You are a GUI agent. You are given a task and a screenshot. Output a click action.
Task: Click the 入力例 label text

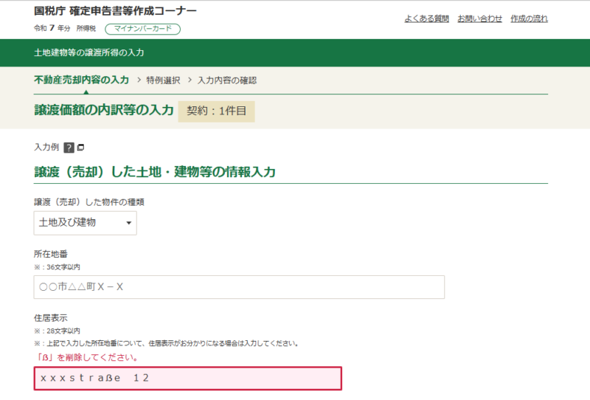(46, 148)
